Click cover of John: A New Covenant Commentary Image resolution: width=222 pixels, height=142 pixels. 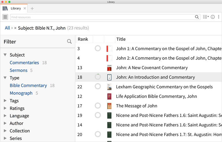(109, 68)
